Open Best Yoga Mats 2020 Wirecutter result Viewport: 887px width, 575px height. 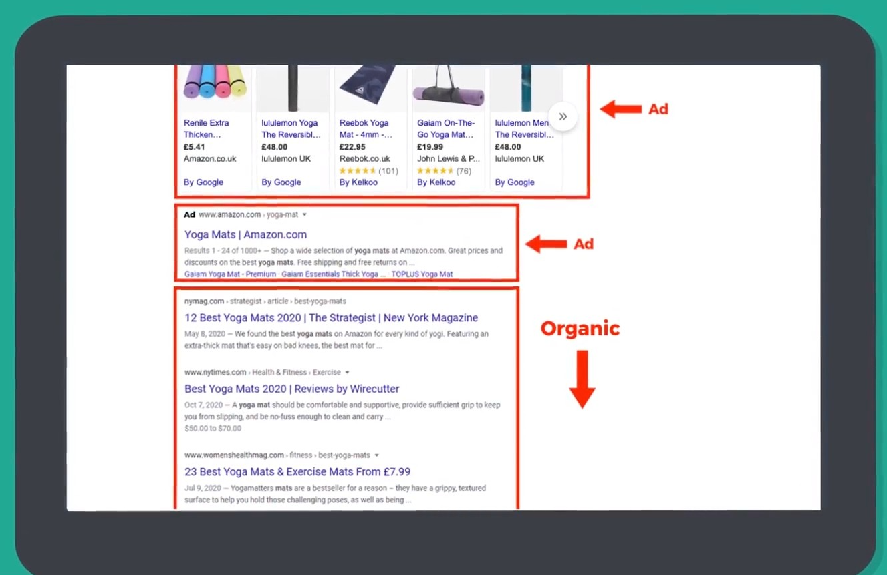pos(292,389)
